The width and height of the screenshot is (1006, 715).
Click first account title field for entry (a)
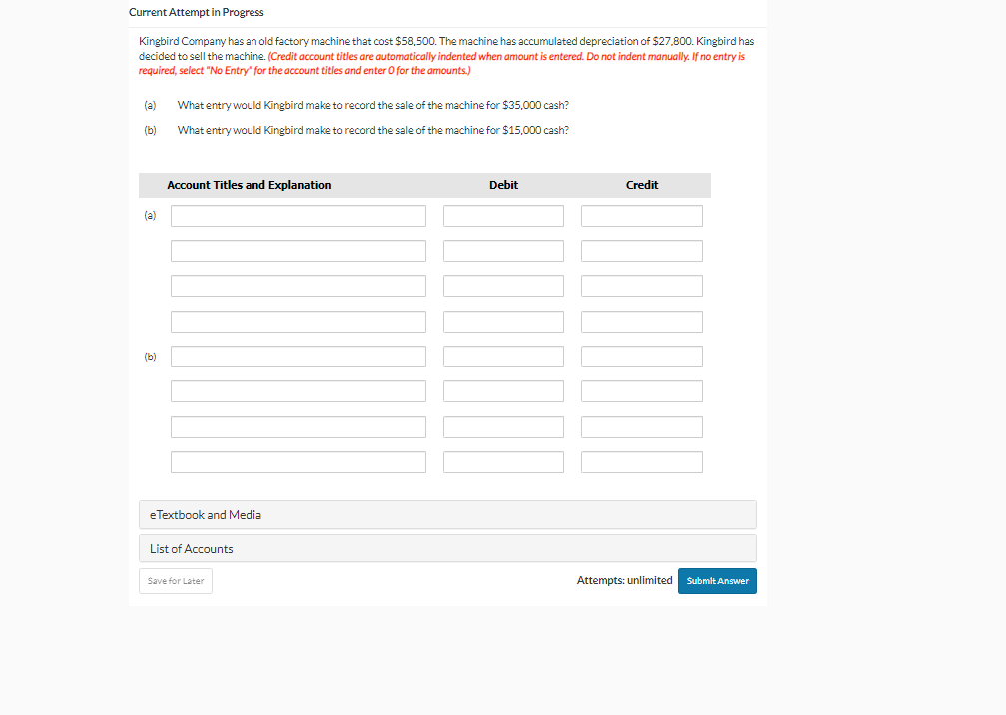298,216
